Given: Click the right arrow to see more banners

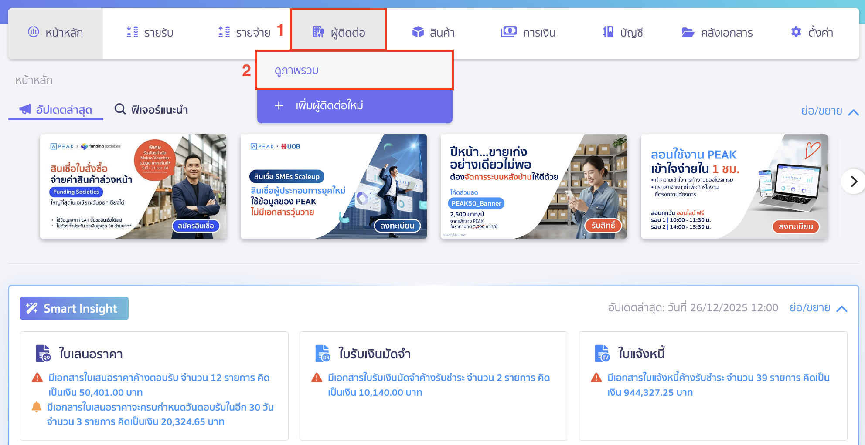Looking at the screenshot, I should pos(853,182).
